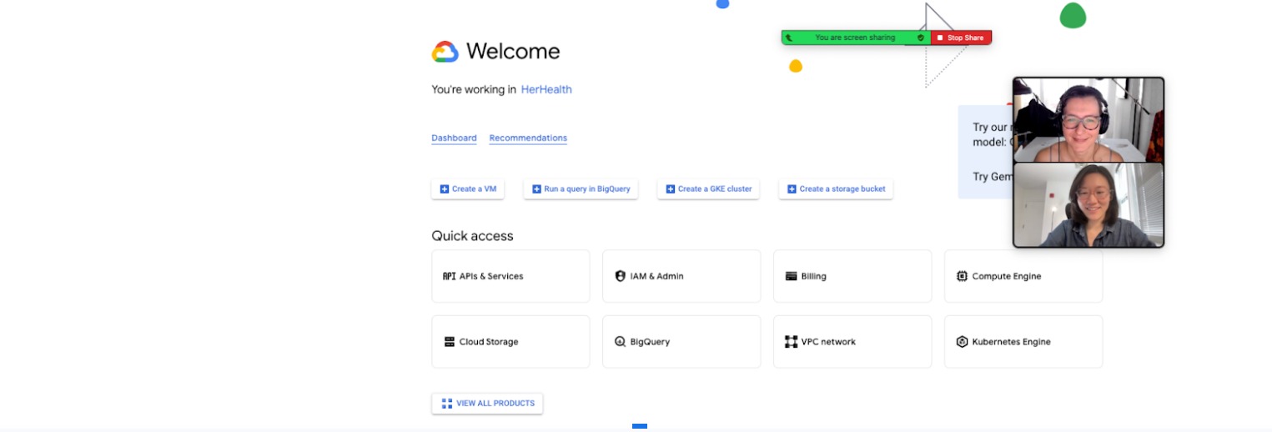
Task: Click the Welcome heading text
Action: click(513, 52)
